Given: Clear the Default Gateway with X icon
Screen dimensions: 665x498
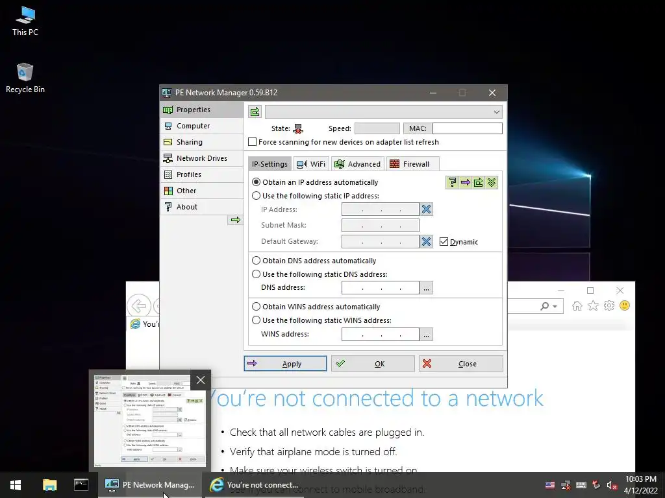Looking at the screenshot, I should (426, 241).
